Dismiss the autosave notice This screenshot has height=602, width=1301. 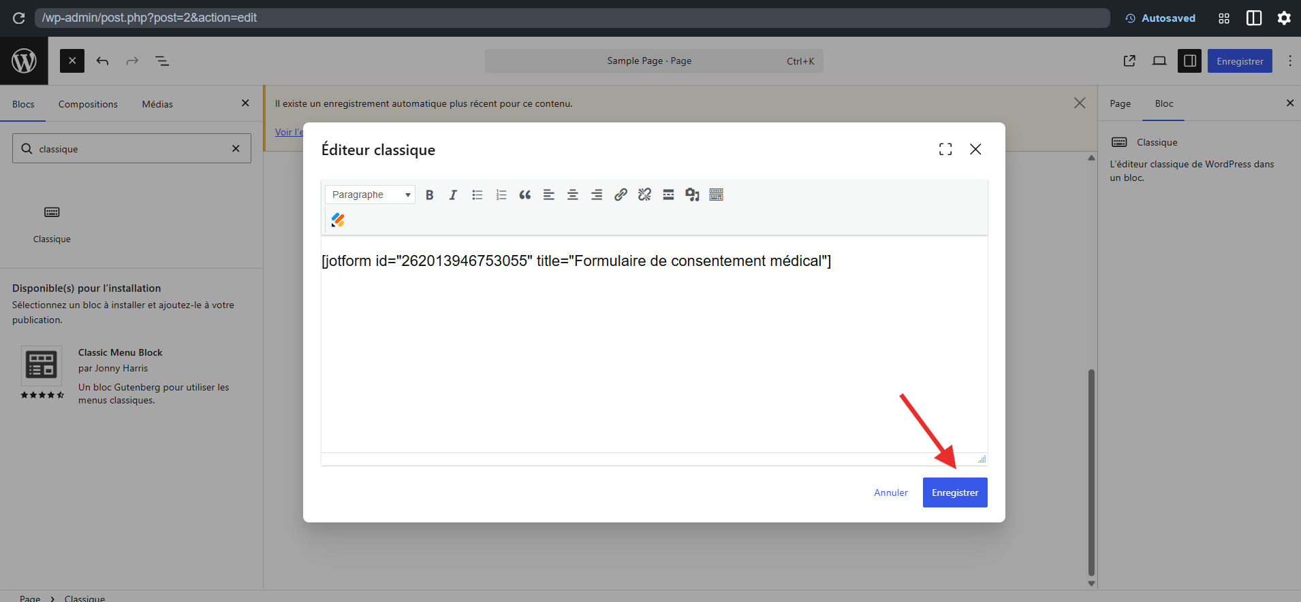[1080, 103]
